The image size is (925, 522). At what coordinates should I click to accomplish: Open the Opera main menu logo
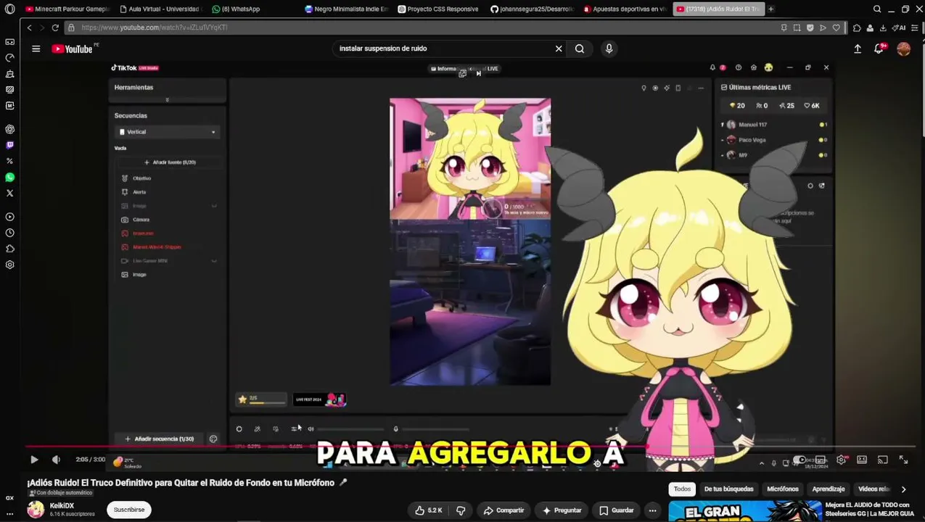coord(9,9)
